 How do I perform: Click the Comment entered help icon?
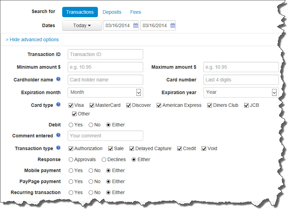[58, 135]
